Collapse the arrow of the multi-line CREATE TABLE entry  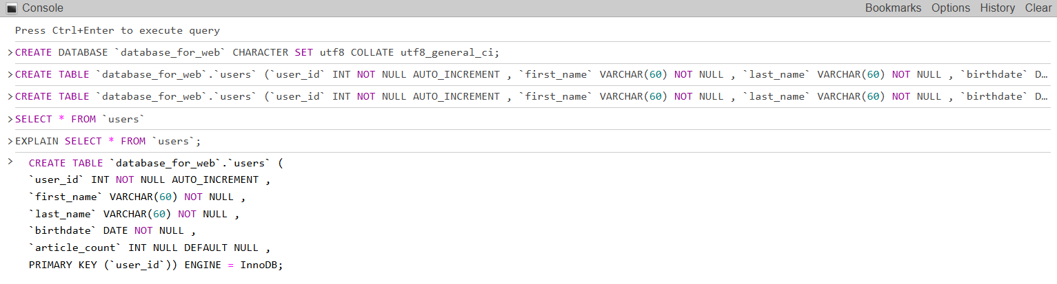click(10, 162)
